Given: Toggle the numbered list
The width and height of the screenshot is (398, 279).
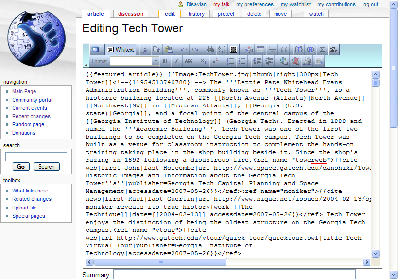Looking at the screenshot, I should click(230, 61).
